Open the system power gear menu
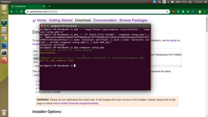Screen dimensions: 208x117 [x=205, y=2]
